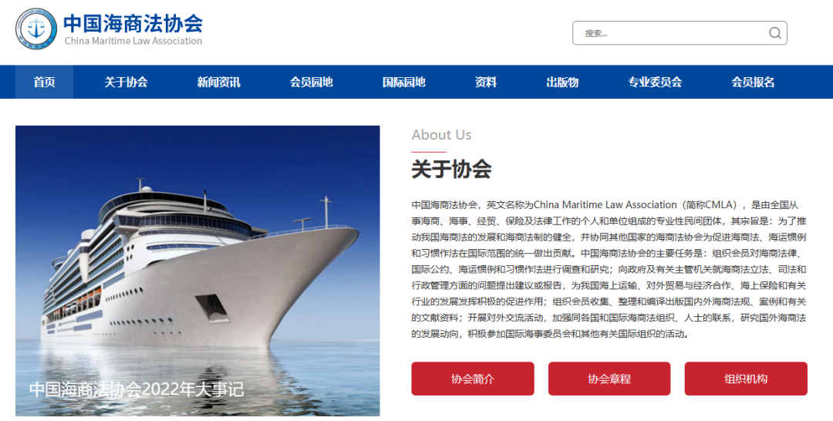The image size is (833, 421).
Task: Click the red 组织机构 button
Action: [x=745, y=379]
